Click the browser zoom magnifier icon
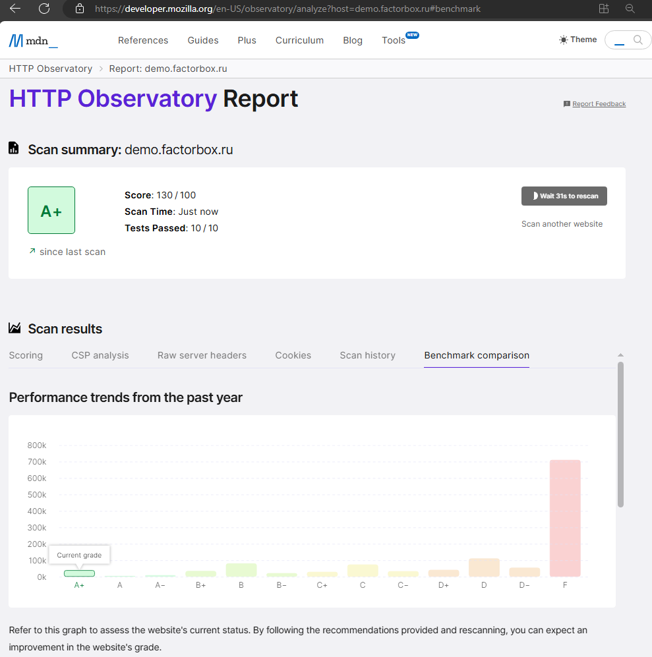The image size is (652, 657). click(x=630, y=9)
